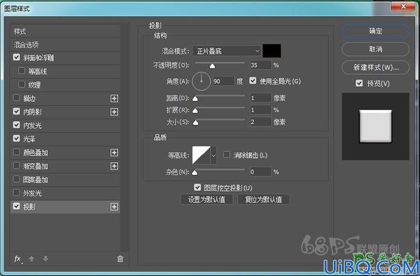This screenshot has width=420, height=276.
Task: Enable the 颜色叠加 checkbox
Action: point(17,152)
